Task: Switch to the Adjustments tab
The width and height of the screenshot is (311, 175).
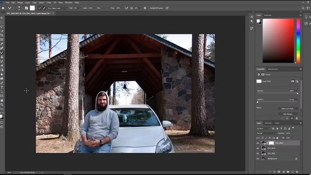Action: point(273,69)
